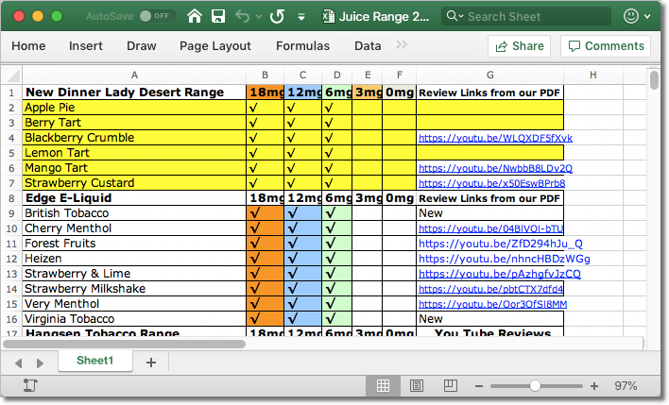Click the Home icon in title bar

(195, 16)
